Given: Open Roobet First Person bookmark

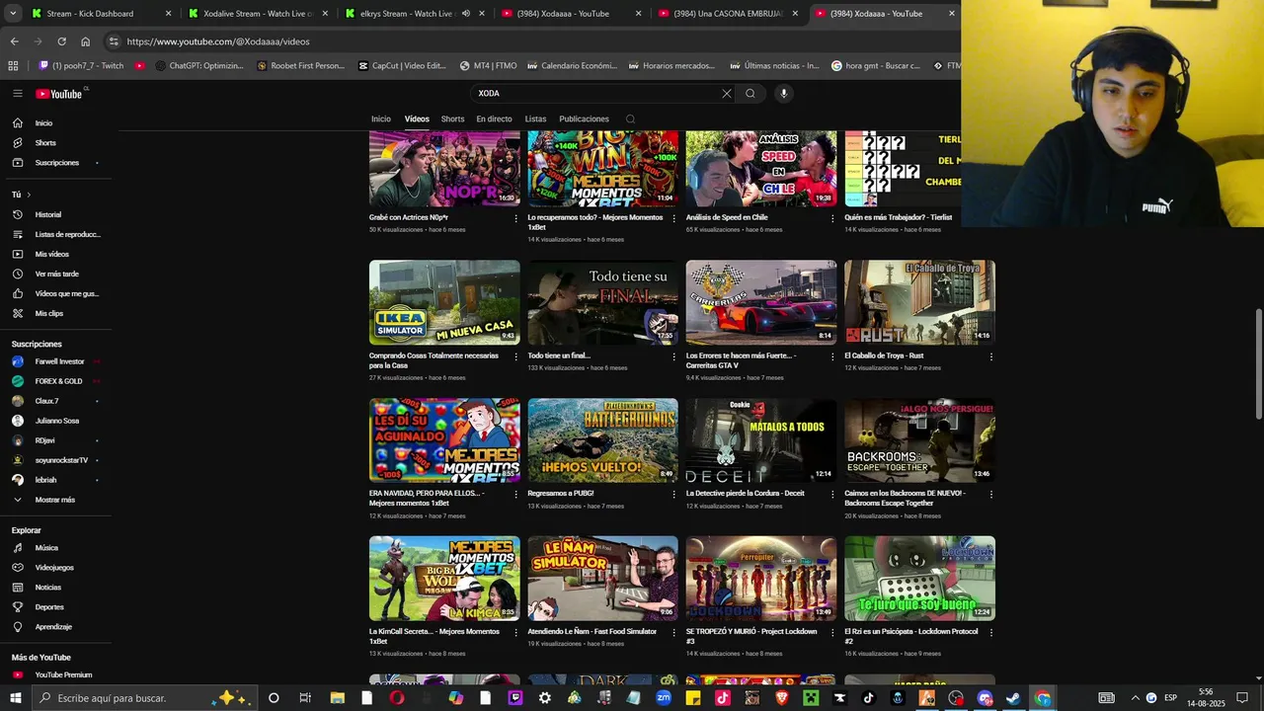Looking at the screenshot, I should [300, 66].
